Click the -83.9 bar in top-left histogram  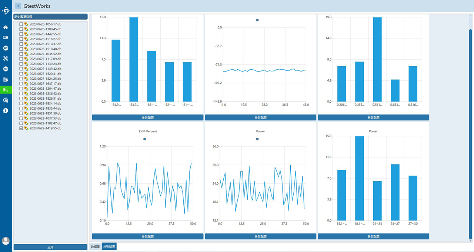134,59
